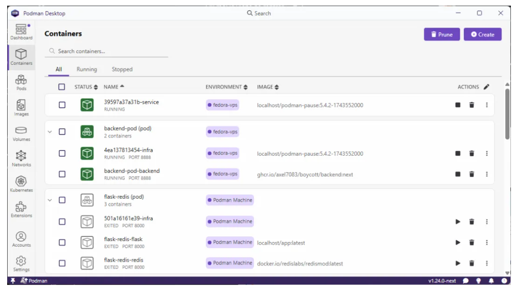Screen dimensions: 515x288
Task: Open the Volumes sidebar section
Action: point(21,134)
